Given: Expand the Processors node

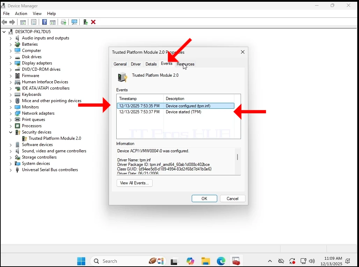Looking at the screenshot, I should (10, 126).
